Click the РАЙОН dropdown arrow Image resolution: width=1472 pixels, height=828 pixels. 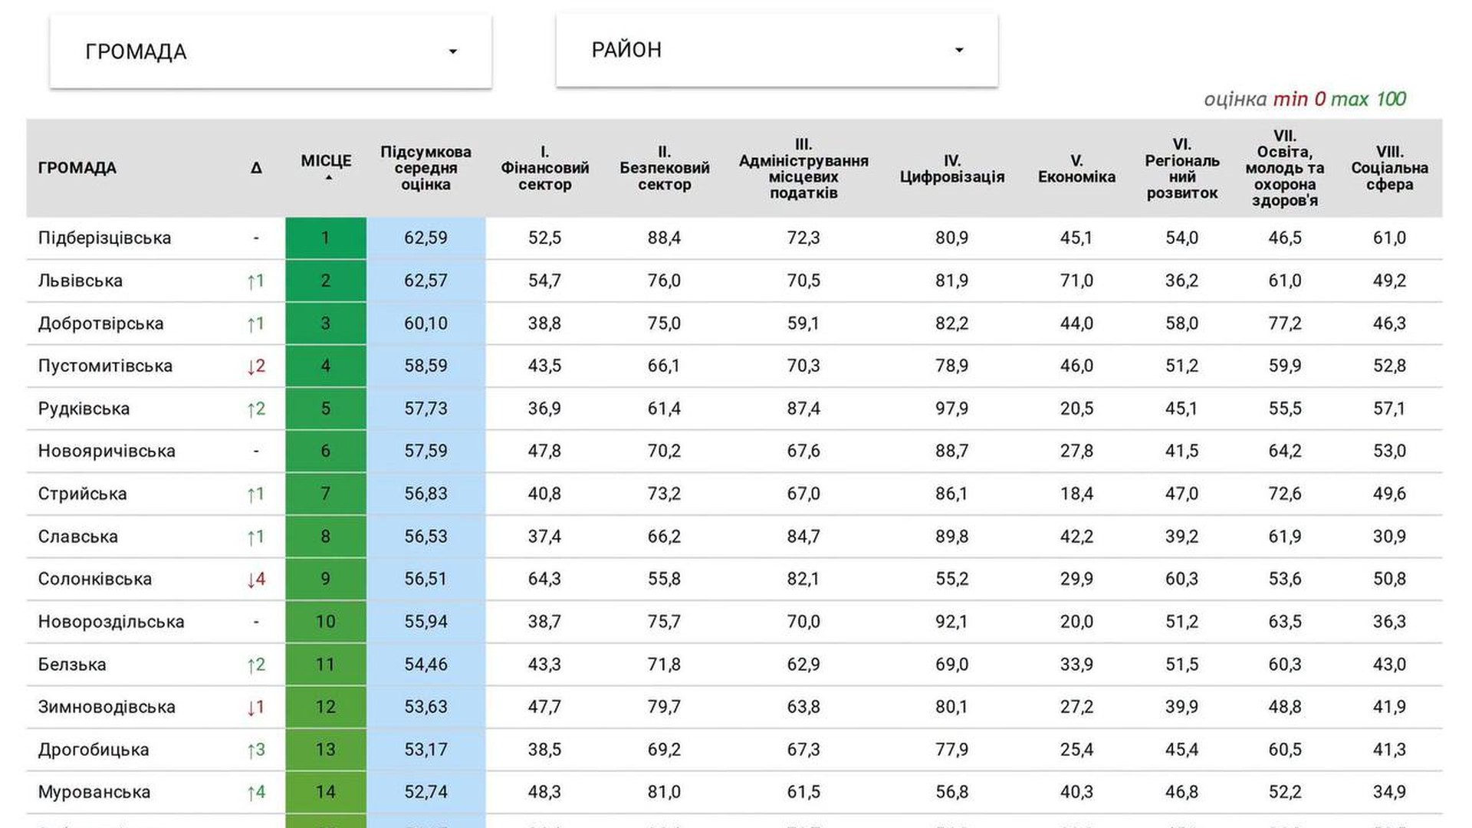click(x=958, y=51)
